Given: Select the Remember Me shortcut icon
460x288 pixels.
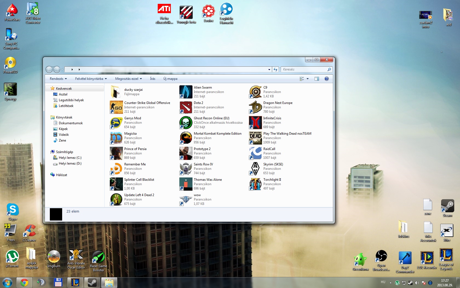Looking at the screenshot, I should pyautogui.click(x=116, y=169).
